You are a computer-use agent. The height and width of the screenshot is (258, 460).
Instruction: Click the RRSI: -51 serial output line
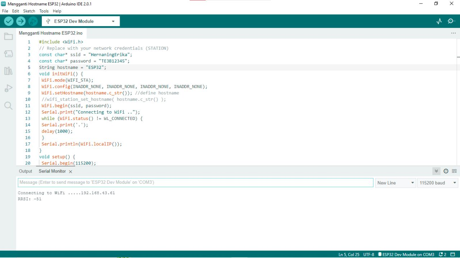click(x=29, y=199)
